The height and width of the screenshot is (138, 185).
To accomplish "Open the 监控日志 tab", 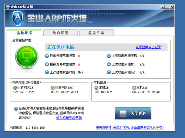I will pyautogui.click(x=96, y=33).
